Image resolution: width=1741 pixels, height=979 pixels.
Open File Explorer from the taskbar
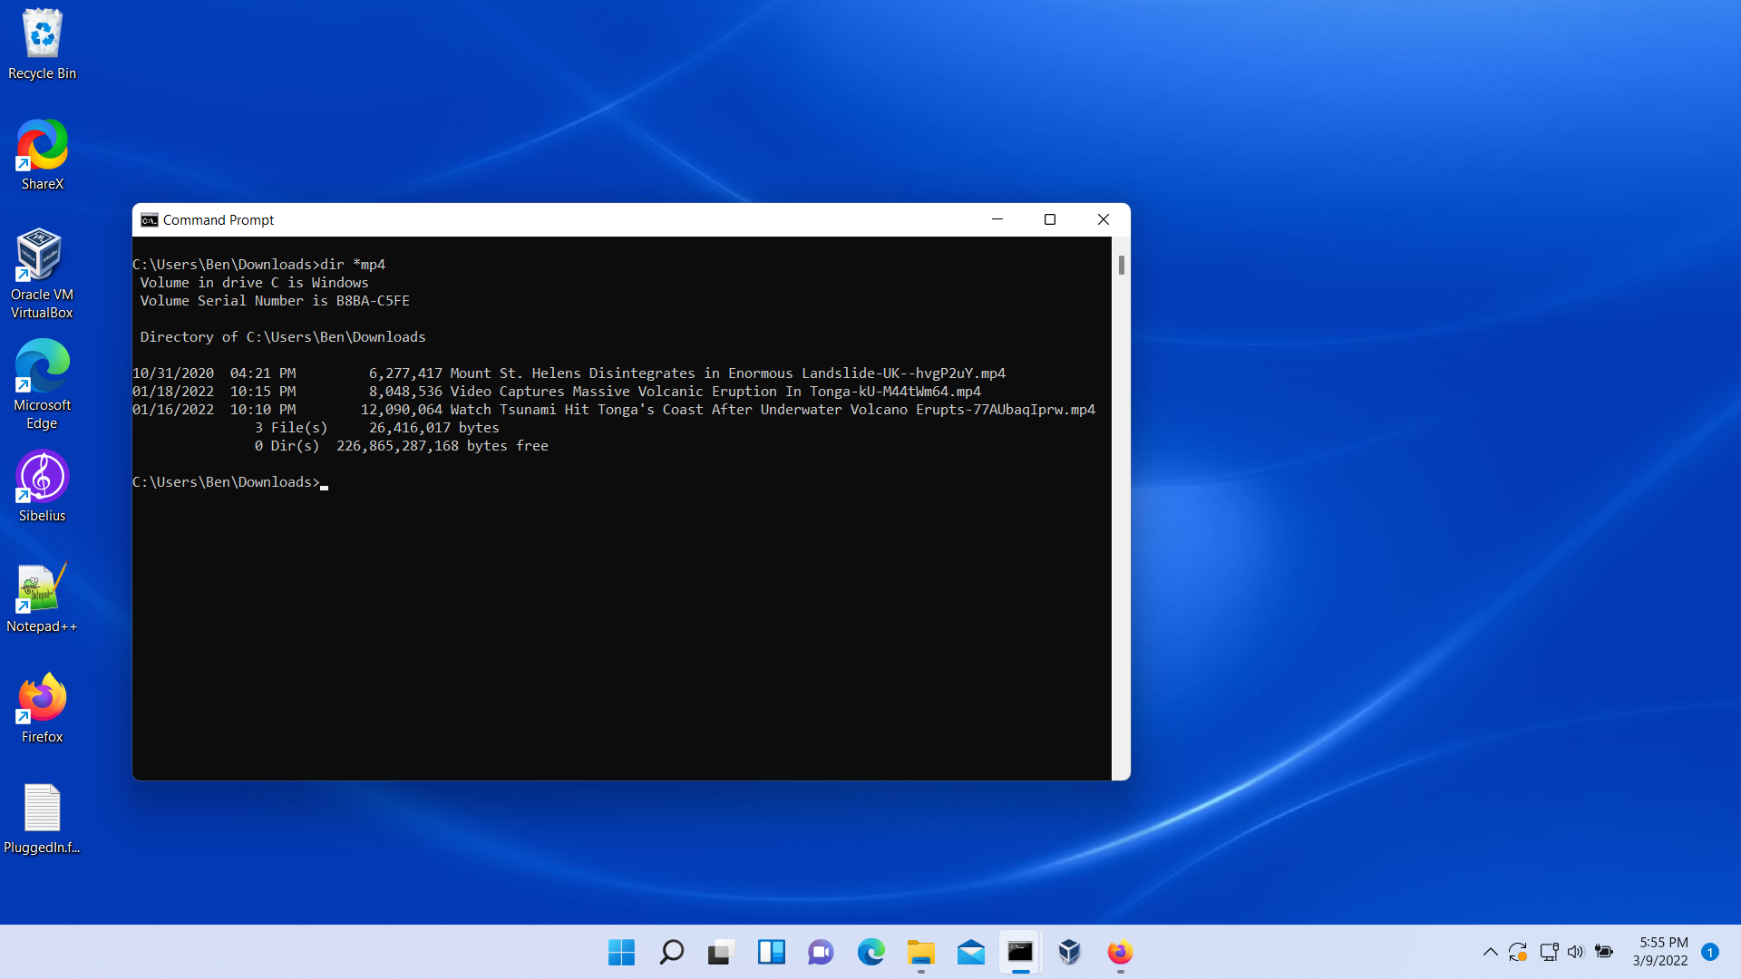pyautogui.click(x=920, y=952)
